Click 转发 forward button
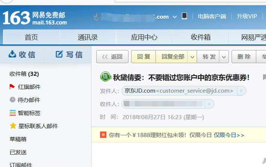Image resolution: width=266 pixels, height=167 pixels. tap(209, 56)
